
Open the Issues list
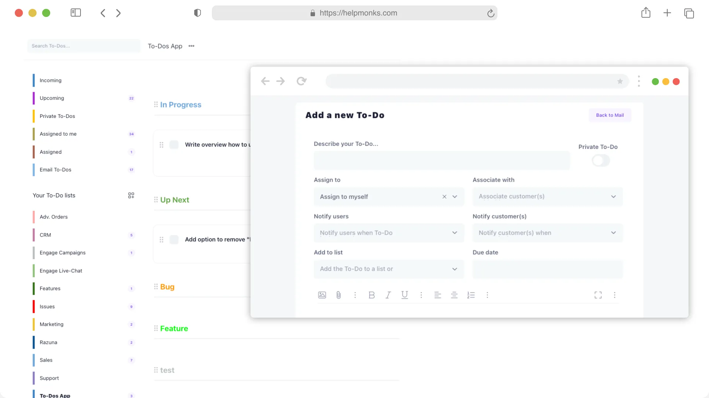coord(47,307)
